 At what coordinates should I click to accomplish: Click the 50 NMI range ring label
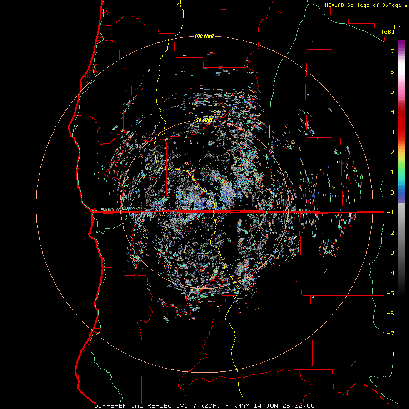pyautogui.click(x=204, y=120)
